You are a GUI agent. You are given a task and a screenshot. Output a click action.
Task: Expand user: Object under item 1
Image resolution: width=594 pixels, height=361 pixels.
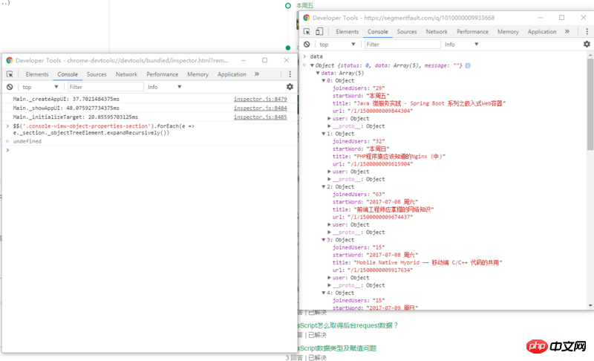pyautogui.click(x=329, y=172)
